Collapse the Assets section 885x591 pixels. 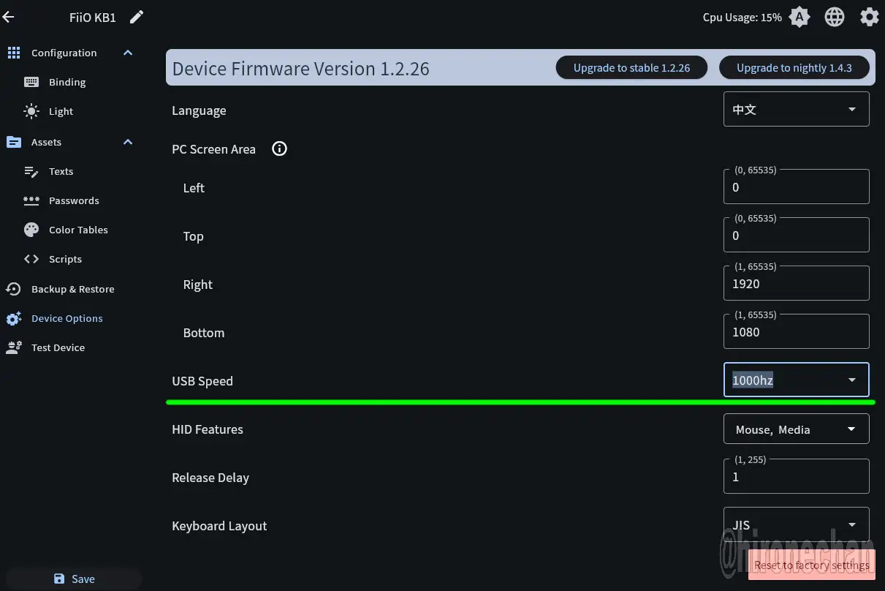(128, 142)
